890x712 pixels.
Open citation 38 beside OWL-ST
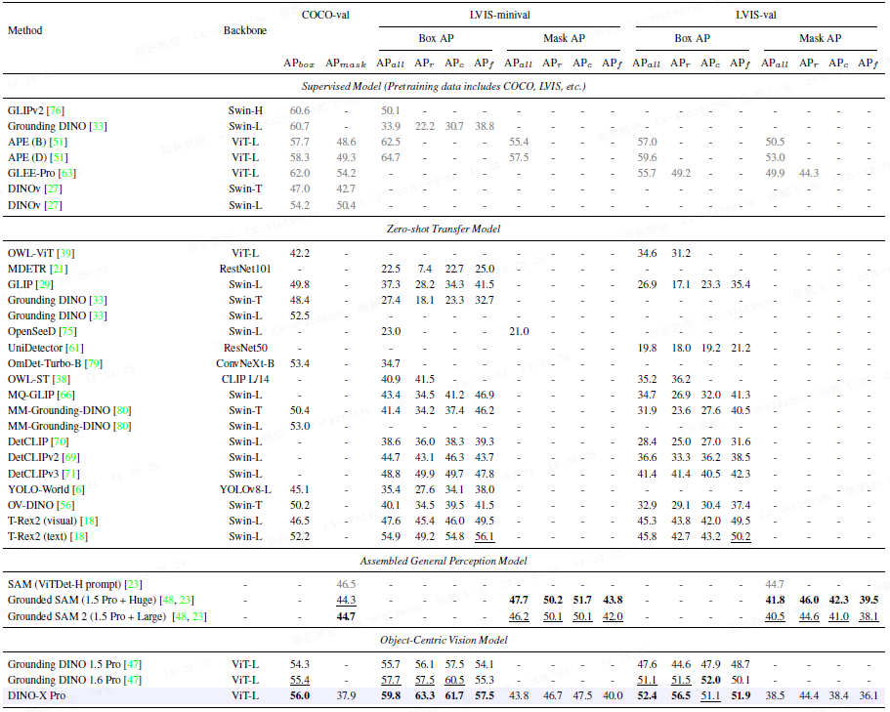62,379
